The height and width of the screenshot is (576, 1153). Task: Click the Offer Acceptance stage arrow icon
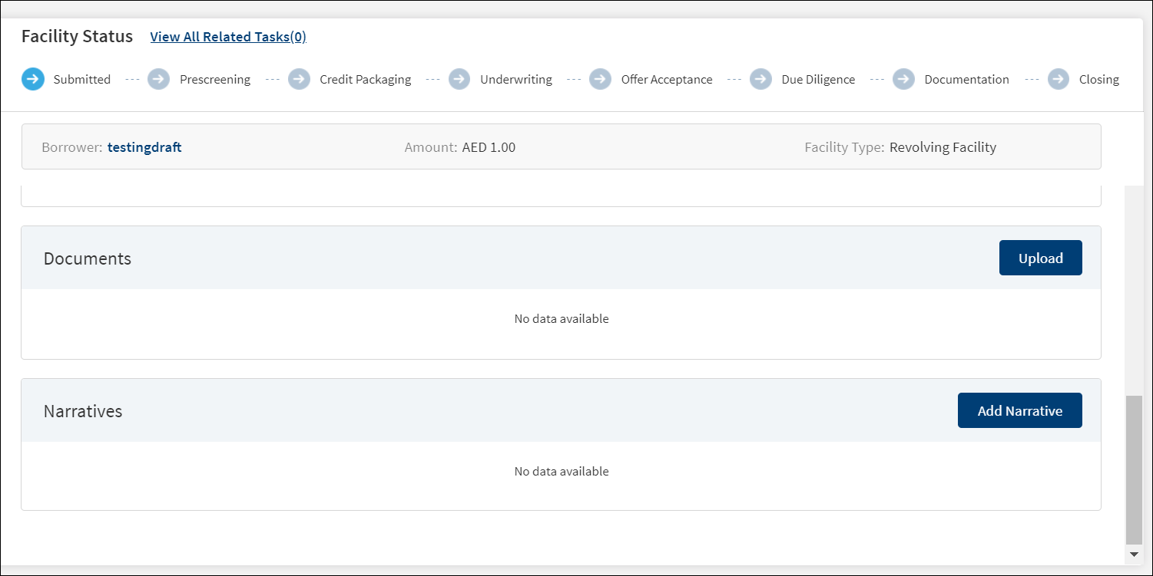[600, 79]
